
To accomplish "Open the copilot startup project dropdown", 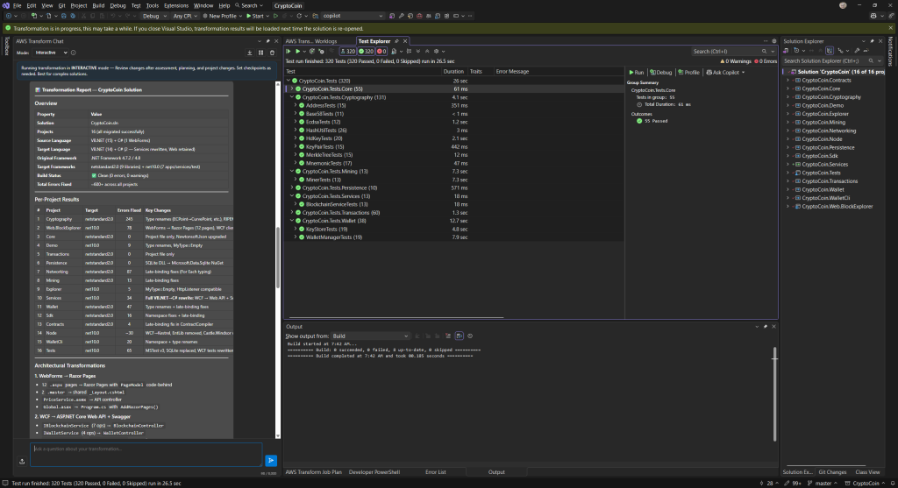I will pos(352,16).
